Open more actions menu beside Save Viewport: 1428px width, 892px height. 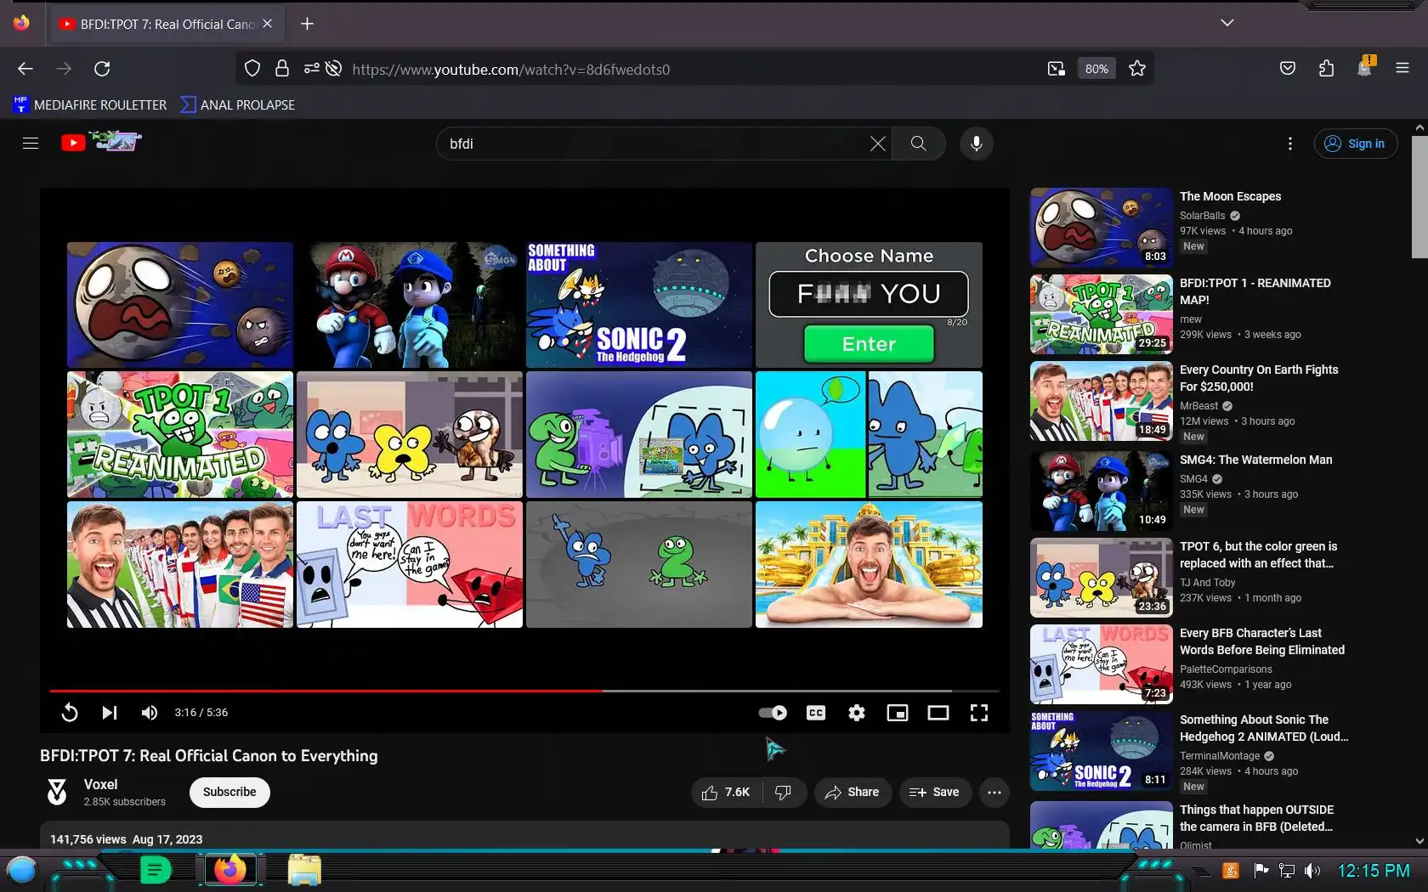(x=994, y=793)
